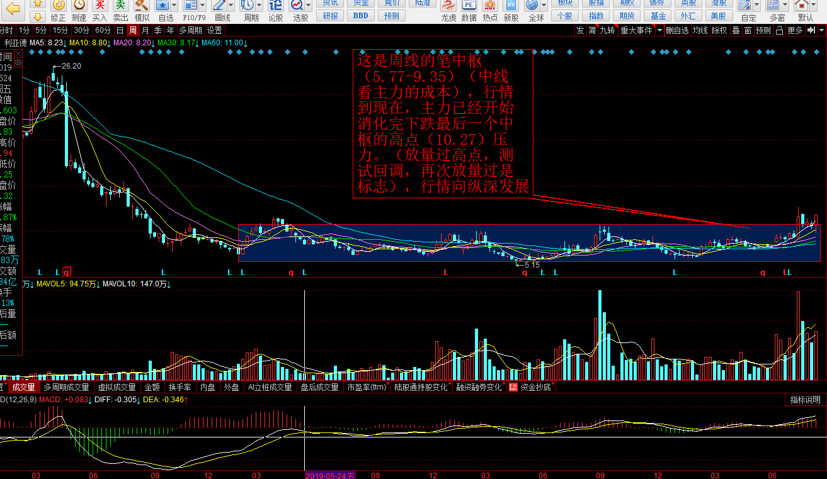This screenshot has width=827, height=479.
Task: Select the 多周期 multi-period tab
Action: pos(190,30)
